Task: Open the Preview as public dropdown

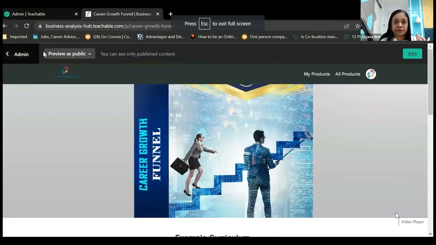Action: point(69,54)
